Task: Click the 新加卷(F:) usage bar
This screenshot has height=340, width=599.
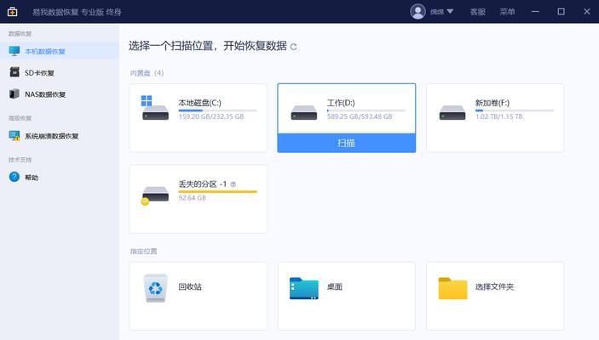Action: (x=515, y=110)
